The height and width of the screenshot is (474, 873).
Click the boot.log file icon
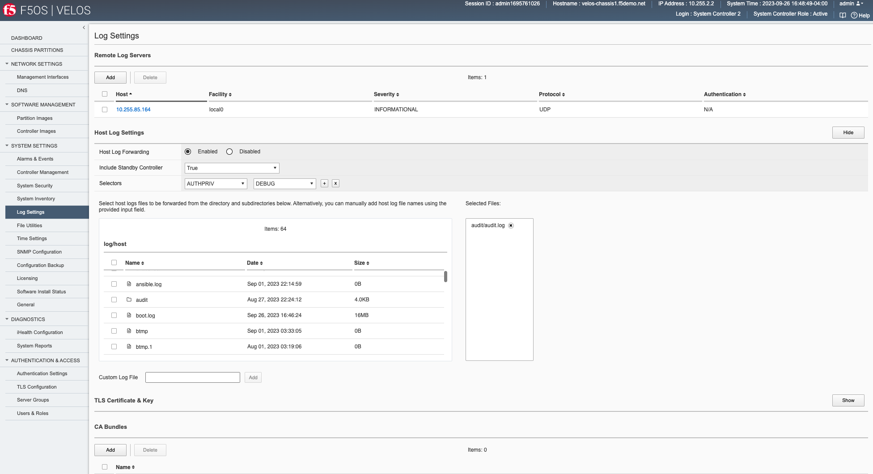(129, 315)
